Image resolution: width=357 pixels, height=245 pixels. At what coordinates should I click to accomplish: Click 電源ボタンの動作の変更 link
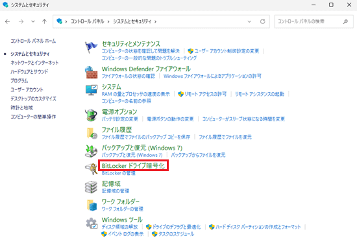[x=170, y=119]
